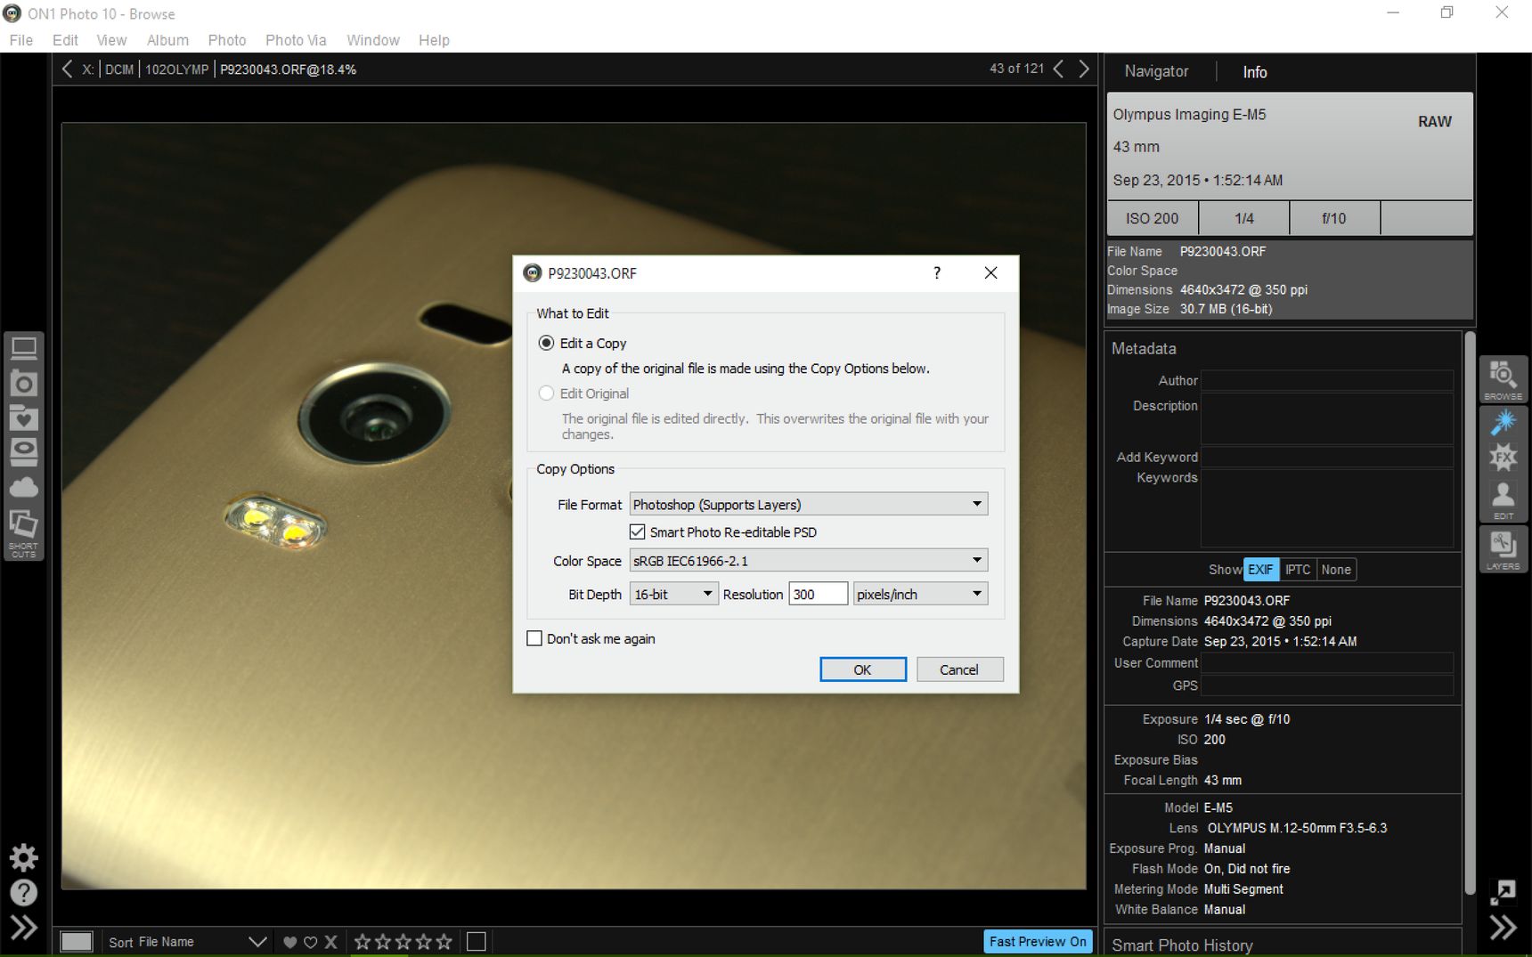This screenshot has width=1532, height=957.
Task: Click the Add Keyword input field
Action: (1327, 457)
